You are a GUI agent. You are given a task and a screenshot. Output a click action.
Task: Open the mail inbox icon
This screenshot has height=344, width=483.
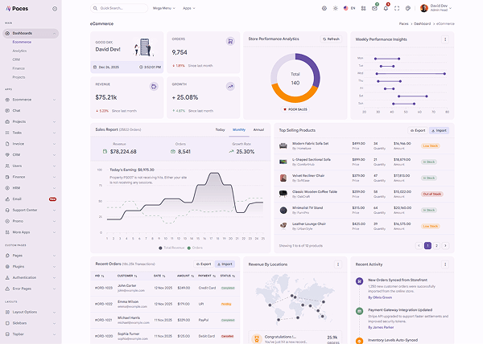(375, 8)
